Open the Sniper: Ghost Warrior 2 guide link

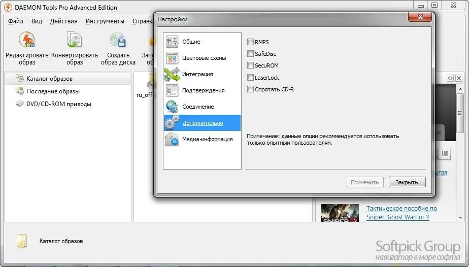[x=401, y=213]
